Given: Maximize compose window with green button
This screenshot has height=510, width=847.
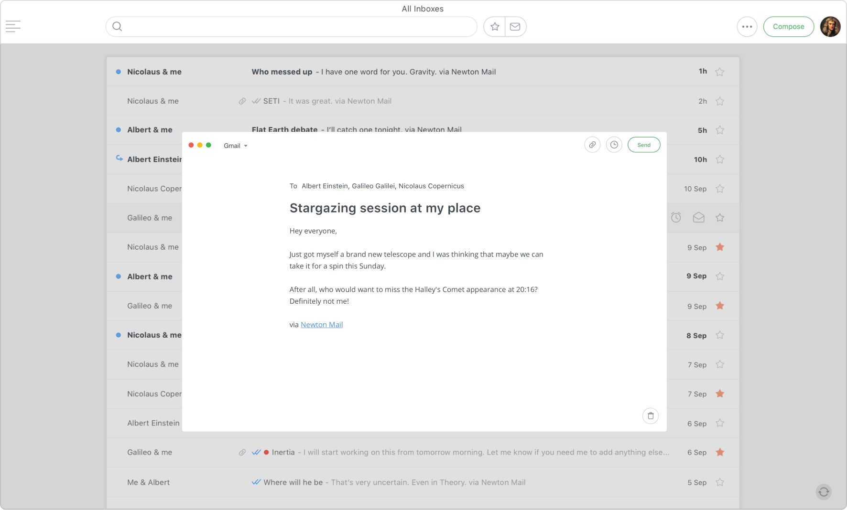Looking at the screenshot, I should coord(208,145).
